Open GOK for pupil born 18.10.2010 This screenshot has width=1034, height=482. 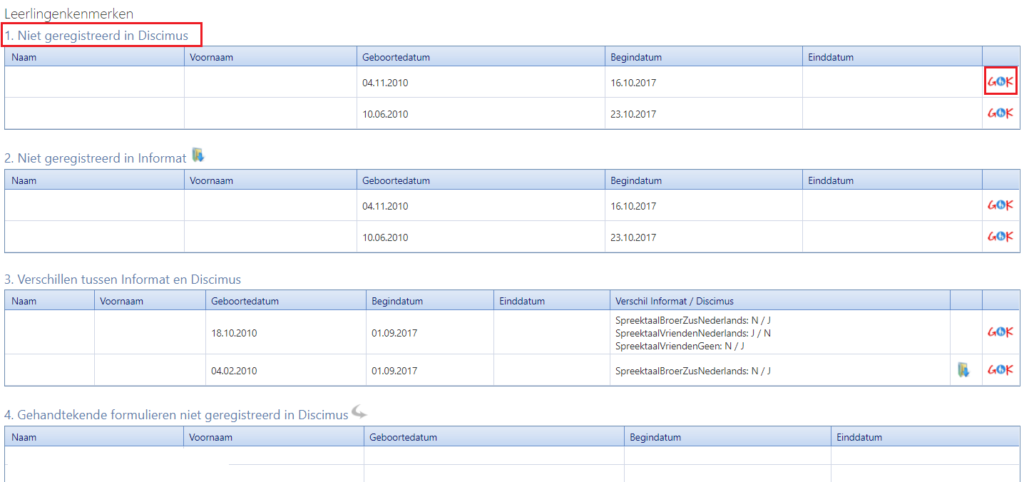1000,332
